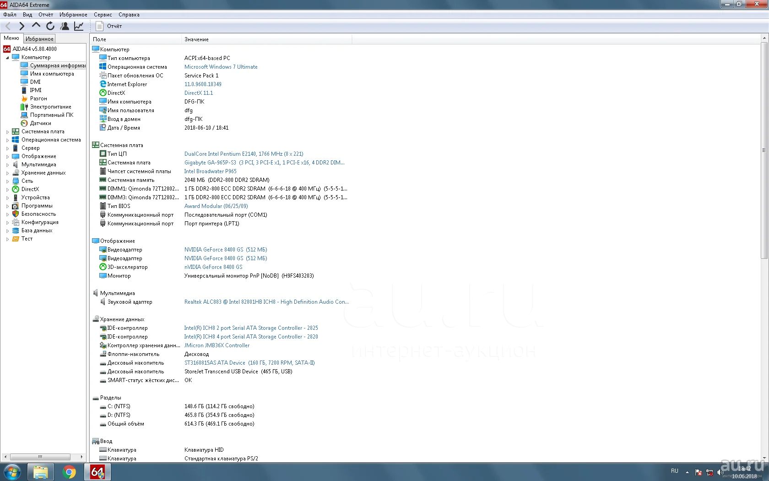The height and width of the screenshot is (481, 769).
Task: Open the Отчёт menu
Action: point(46,15)
